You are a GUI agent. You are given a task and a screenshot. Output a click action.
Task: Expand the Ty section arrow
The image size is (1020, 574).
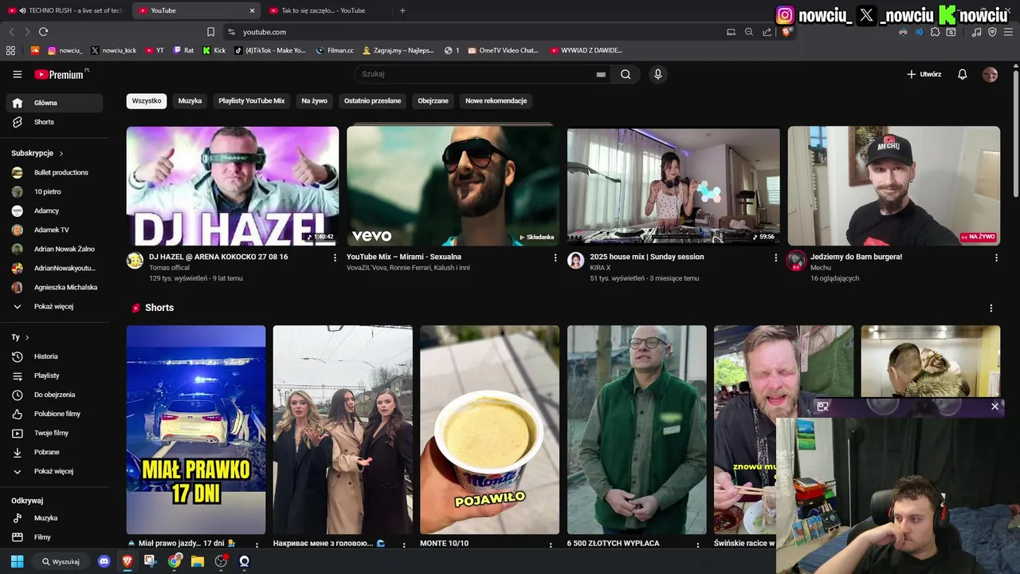click(27, 337)
